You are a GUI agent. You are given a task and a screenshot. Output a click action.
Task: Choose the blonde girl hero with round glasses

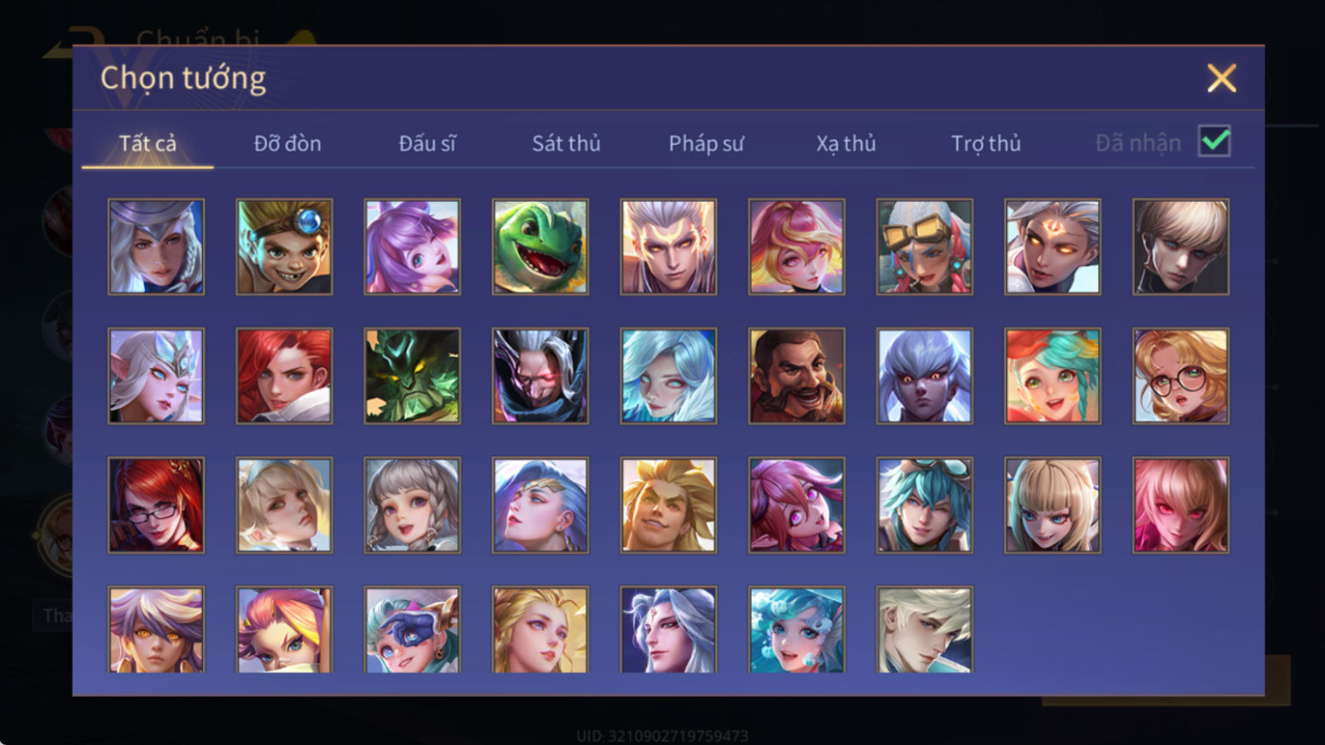(1180, 376)
